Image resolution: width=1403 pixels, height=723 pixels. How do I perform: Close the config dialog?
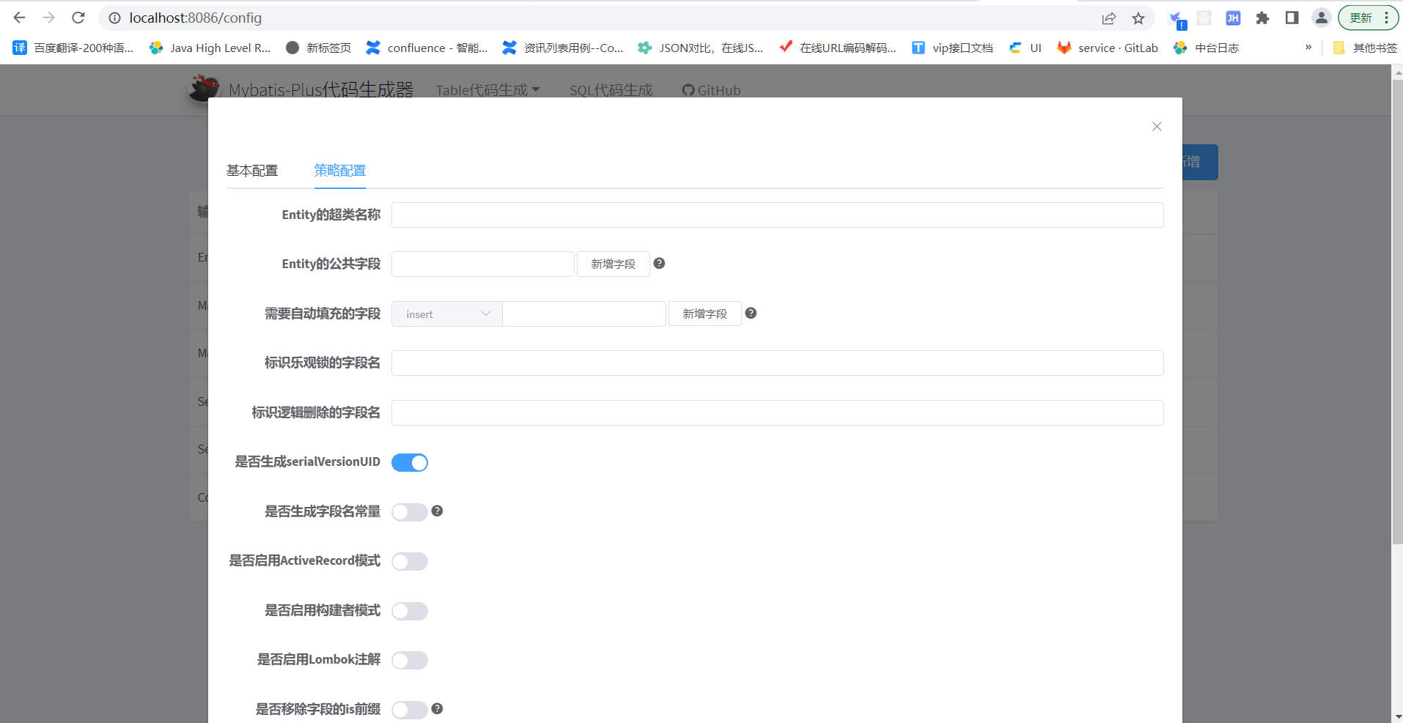[1157, 127]
